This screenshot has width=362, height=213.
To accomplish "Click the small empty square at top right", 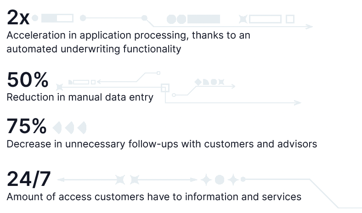I will 290,19.
